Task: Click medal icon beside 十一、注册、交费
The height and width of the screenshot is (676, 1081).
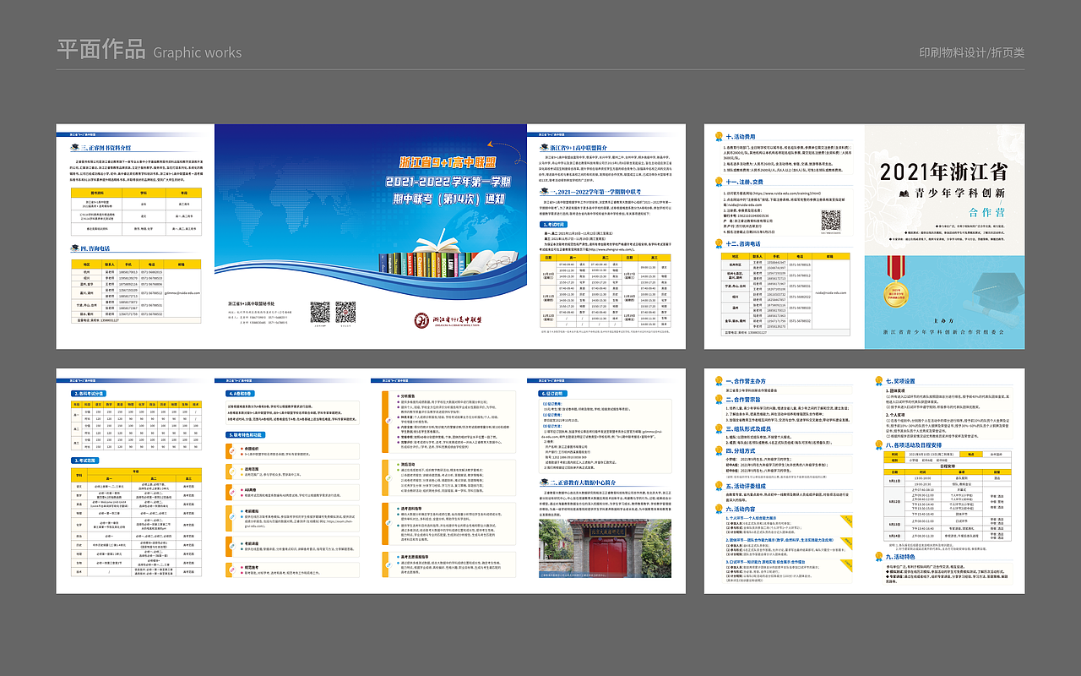Action: coord(719,181)
